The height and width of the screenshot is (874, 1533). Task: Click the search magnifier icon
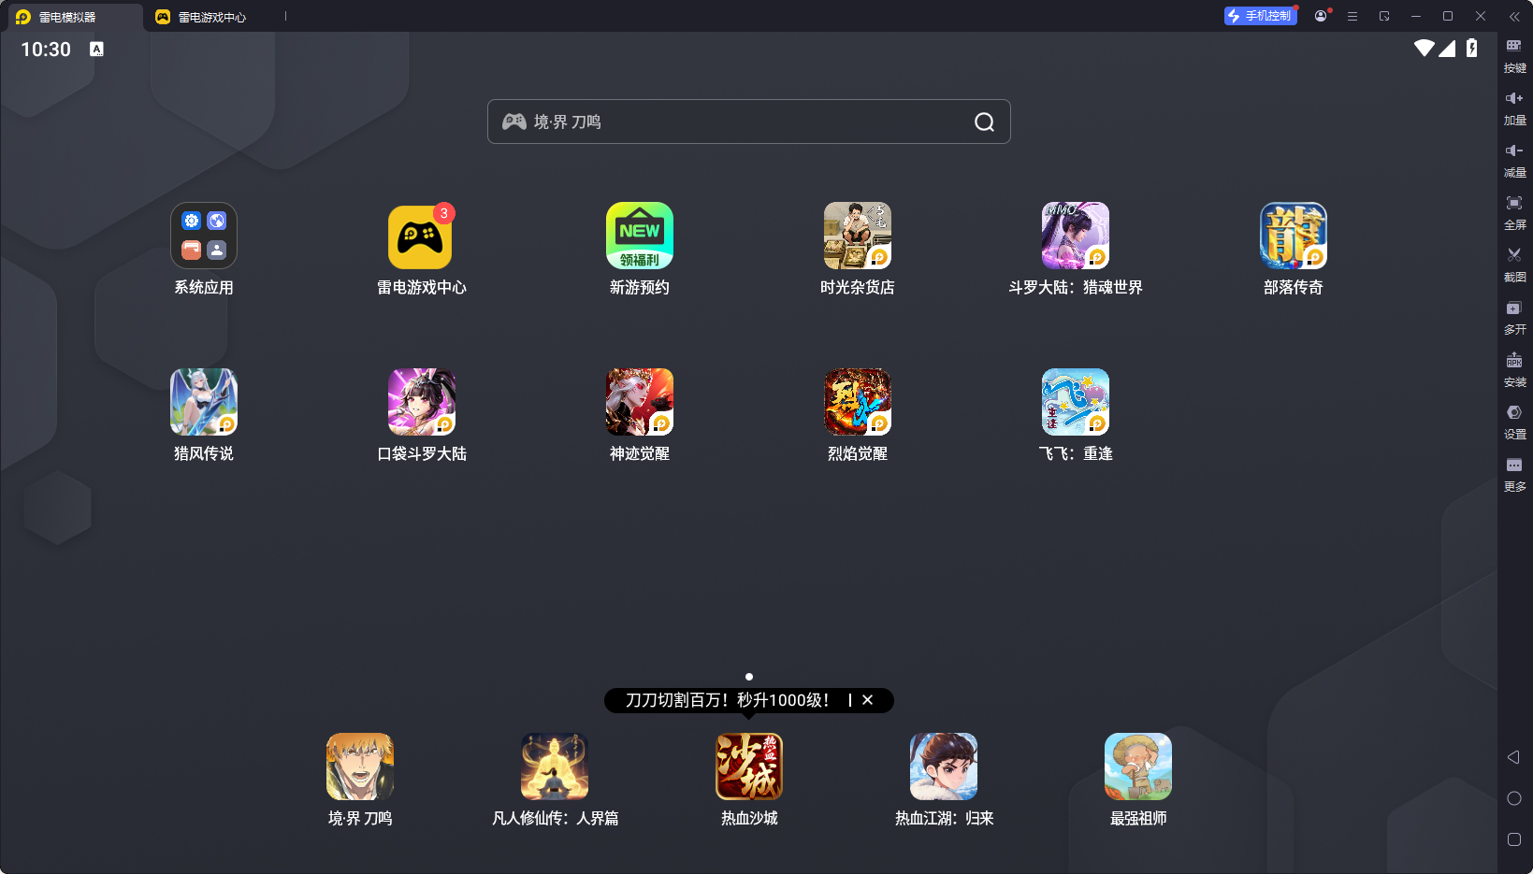[x=984, y=122]
